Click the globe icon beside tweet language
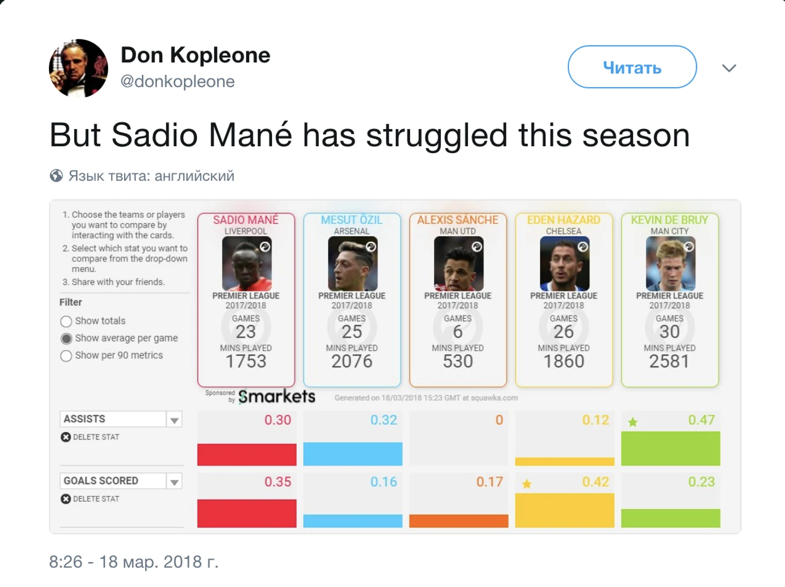 coord(56,176)
